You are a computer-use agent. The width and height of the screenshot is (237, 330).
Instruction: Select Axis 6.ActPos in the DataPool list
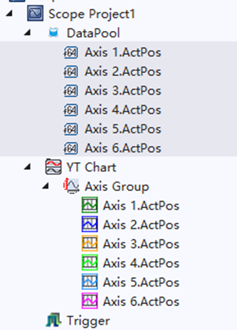tap(118, 149)
